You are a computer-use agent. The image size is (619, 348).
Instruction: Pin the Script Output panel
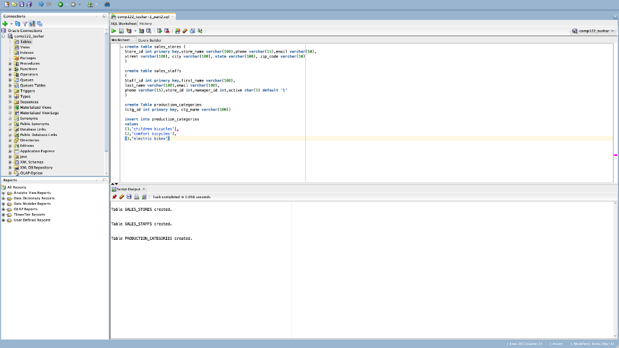click(x=114, y=197)
